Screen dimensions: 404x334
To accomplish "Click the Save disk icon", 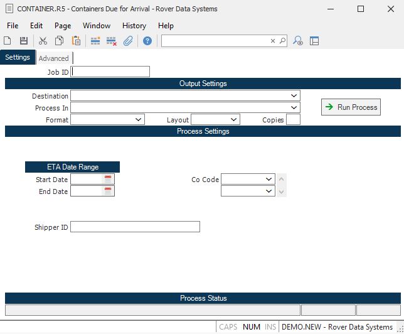I will [24, 41].
